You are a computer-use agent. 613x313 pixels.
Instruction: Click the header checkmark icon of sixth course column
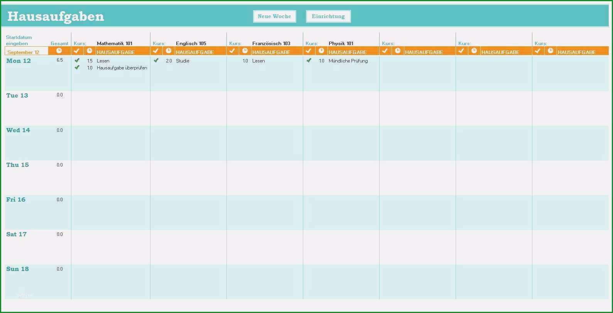point(461,50)
